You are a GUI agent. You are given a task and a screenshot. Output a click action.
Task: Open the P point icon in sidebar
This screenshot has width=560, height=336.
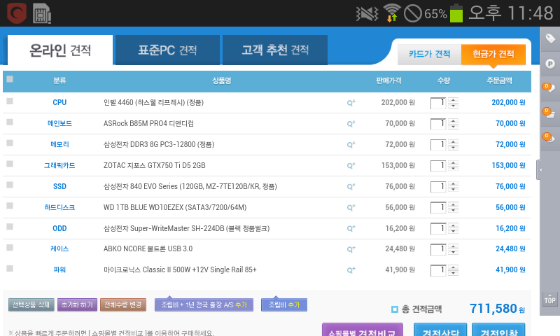(550, 64)
